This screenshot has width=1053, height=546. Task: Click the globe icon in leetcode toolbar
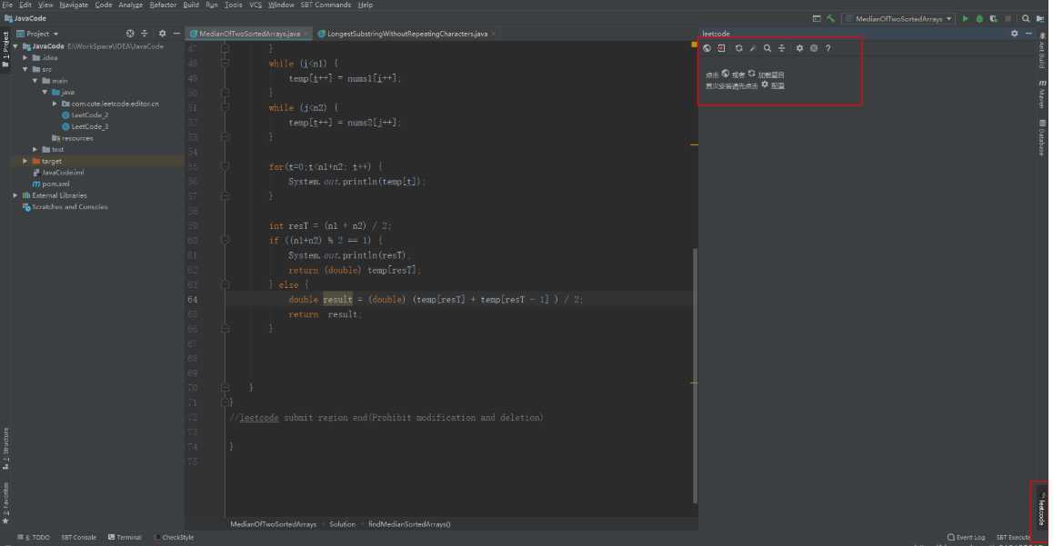point(707,48)
